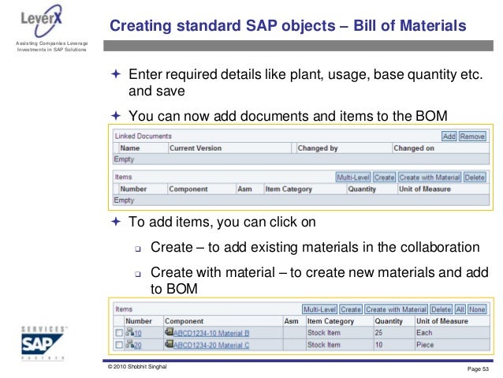Click the LeverX logo

click(x=42, y=21)
